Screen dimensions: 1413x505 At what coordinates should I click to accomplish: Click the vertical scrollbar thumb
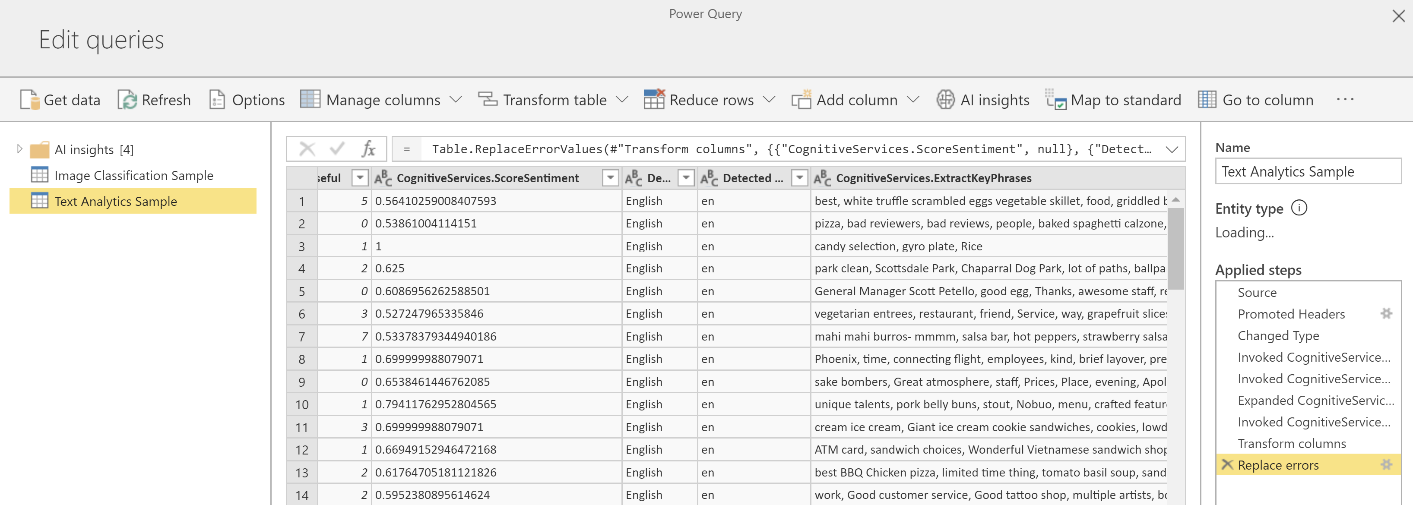pos(1175,248)
